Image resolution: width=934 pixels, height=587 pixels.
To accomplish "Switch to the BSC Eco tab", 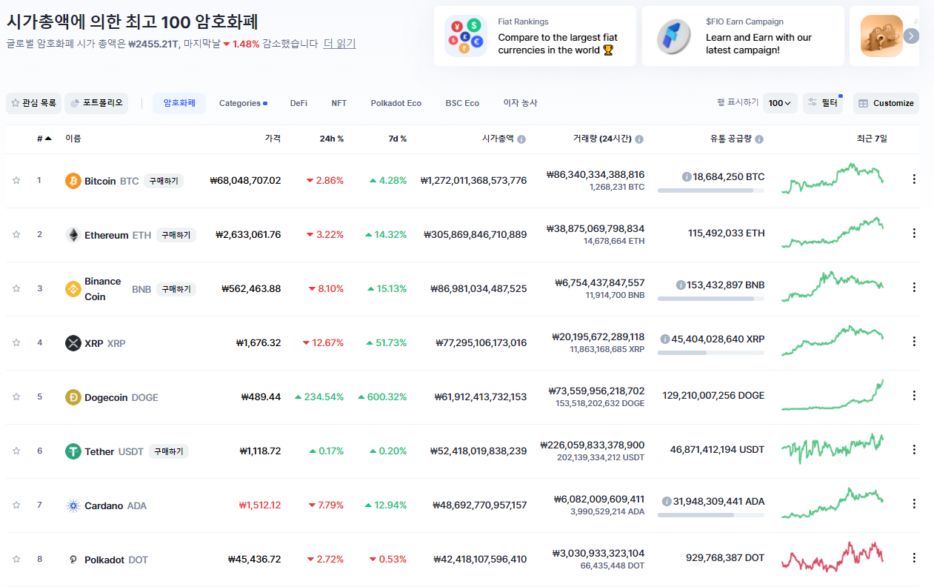I will click(x=462, y=103).
